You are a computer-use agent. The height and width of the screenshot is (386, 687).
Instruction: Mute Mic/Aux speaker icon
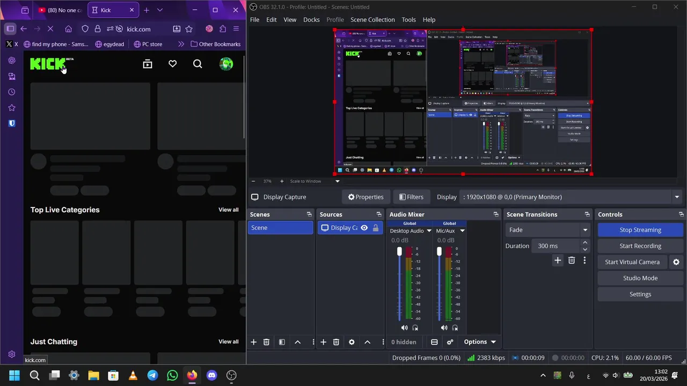coord(444,328)
